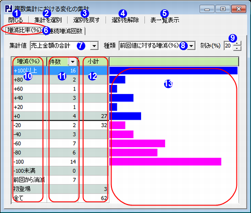
Task: Click the count 14 cell
Action: coord(62,162)
